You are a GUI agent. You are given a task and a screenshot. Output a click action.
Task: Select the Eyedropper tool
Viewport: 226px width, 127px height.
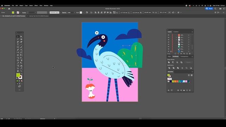pos(18,63)
